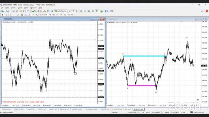This screenshot has height=117, width=209.
Task: Open the Navigator panel (yellow folder star icon)
Action: pos(21,11)
